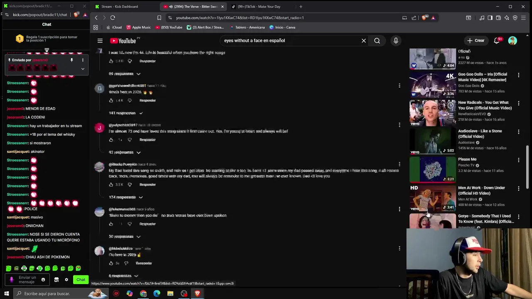Open the Windows Start menu

(x=7, y=294)
